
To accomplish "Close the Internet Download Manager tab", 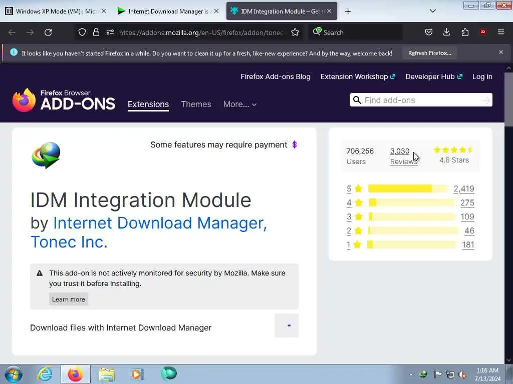I will point(216,11).
